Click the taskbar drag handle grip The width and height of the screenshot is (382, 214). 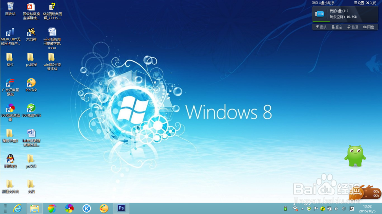(5, 208)
